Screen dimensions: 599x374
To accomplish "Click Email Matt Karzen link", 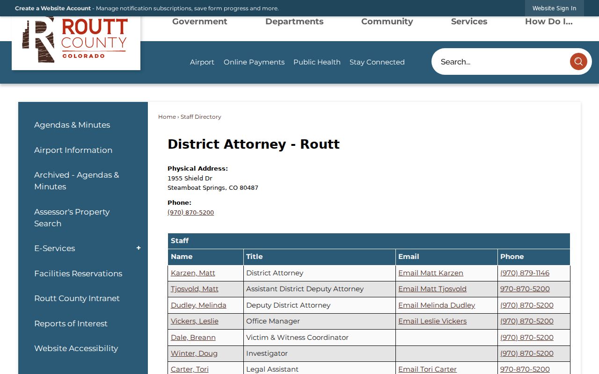I will point(431,273).
